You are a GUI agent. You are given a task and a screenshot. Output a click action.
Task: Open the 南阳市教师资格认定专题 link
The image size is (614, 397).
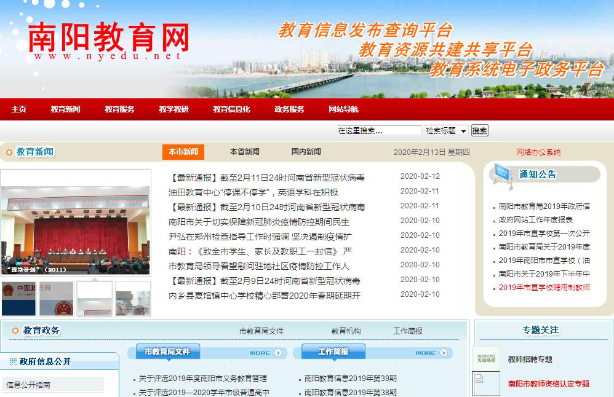(549, 383)
